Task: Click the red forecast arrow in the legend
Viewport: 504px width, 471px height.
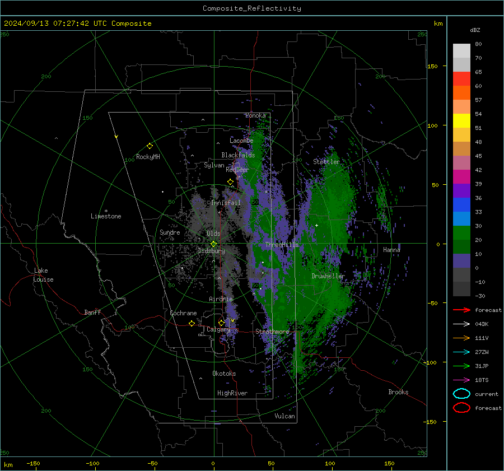Action: click(461, 310)
